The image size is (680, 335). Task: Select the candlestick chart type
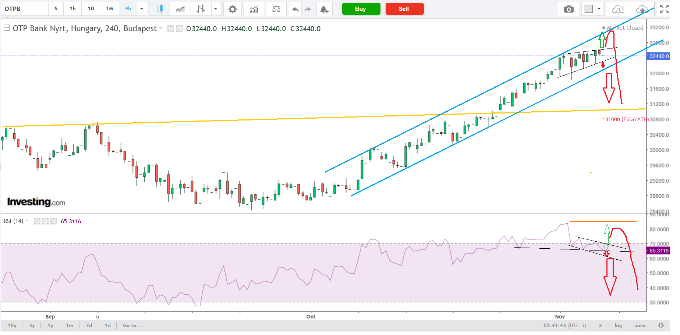(x=159, y=9)
